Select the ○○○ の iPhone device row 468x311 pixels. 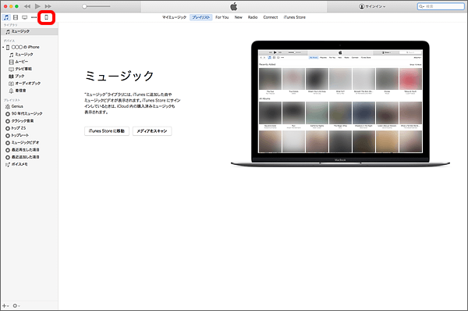click(30, 47)
